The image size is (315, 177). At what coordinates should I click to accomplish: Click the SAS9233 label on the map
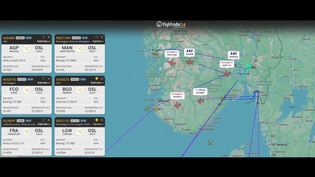(234, 55)
